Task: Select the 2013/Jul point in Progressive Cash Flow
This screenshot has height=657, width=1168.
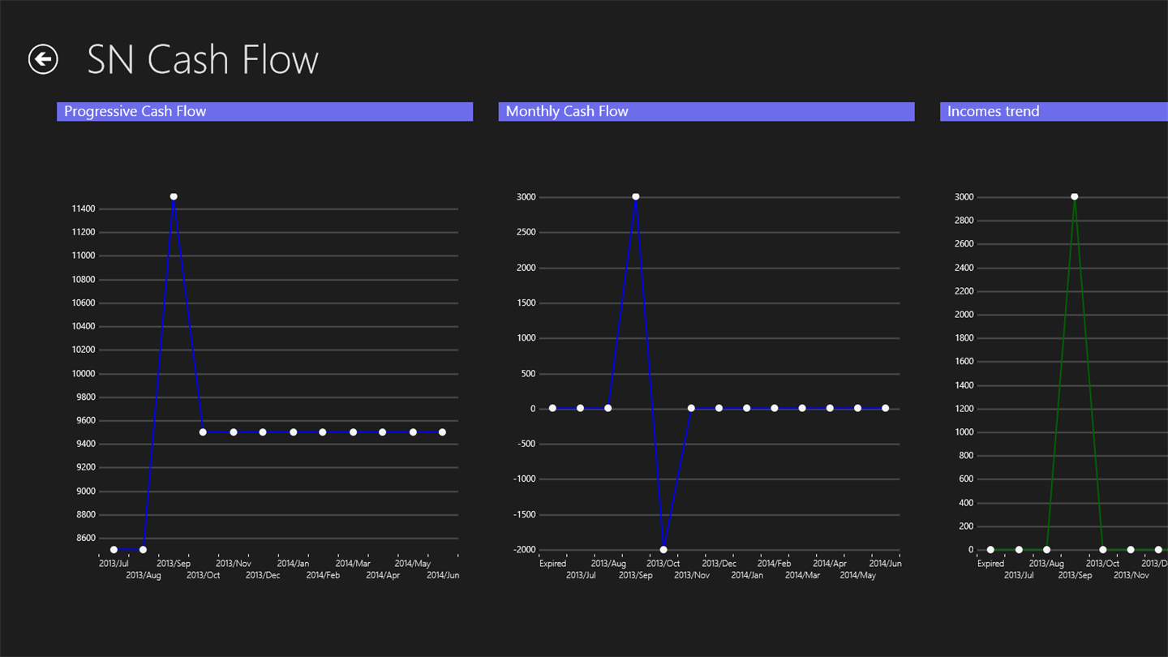Action: (114, 550)
